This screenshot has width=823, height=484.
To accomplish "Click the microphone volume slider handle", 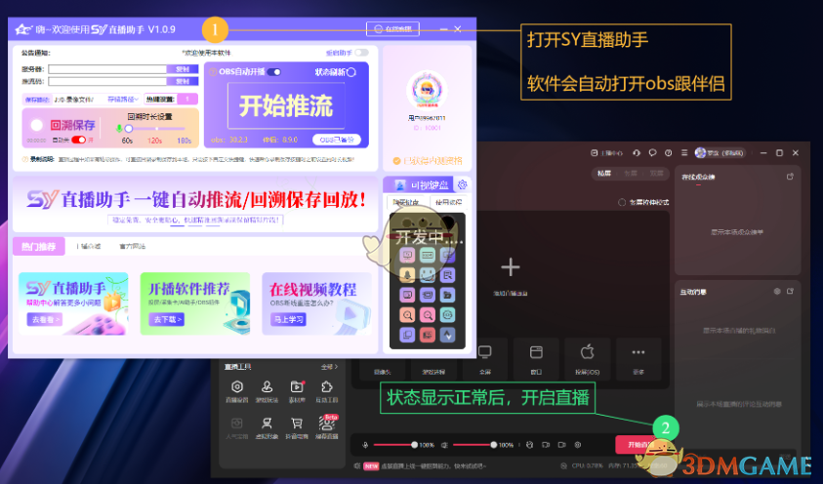I will click(414, 445).
